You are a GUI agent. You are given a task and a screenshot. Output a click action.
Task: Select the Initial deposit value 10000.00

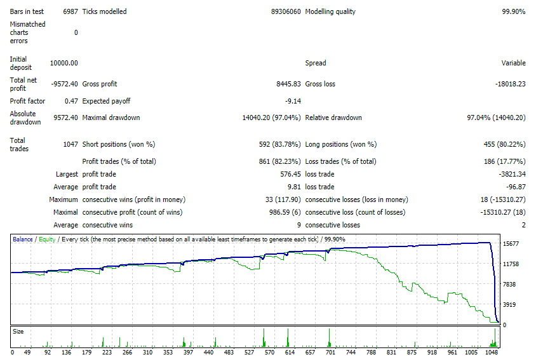pyautogui.click(x=64, y=63)
